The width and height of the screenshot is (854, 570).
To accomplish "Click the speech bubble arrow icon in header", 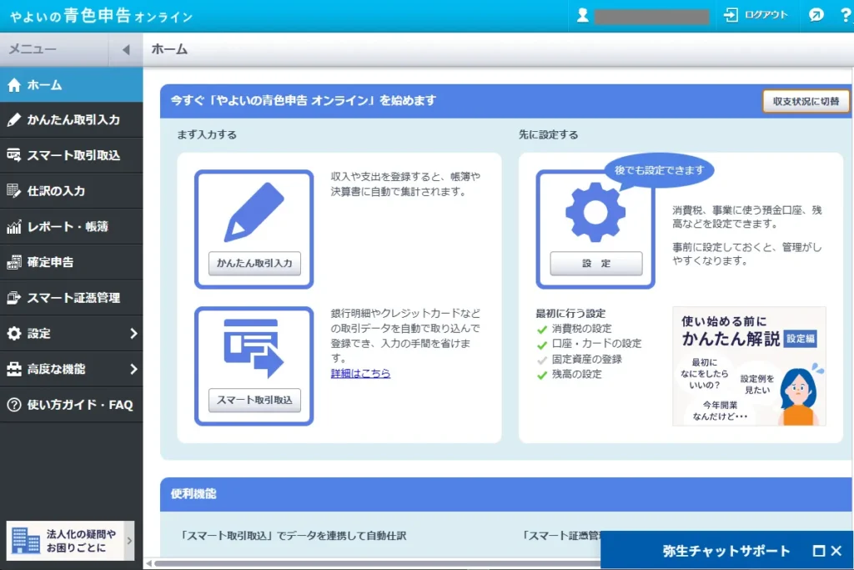I will point(816,15).
